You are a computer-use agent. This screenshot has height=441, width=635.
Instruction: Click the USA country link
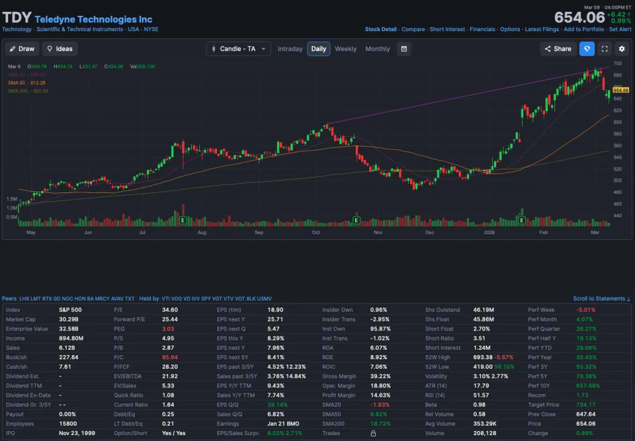133,29
